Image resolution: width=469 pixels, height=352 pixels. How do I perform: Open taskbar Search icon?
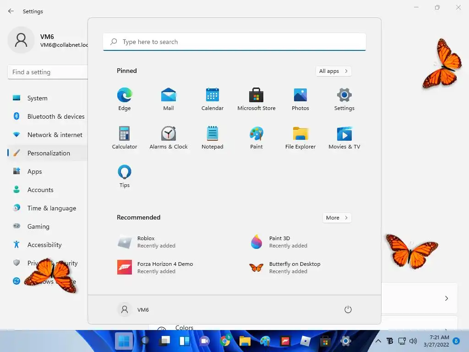[145, 341]
